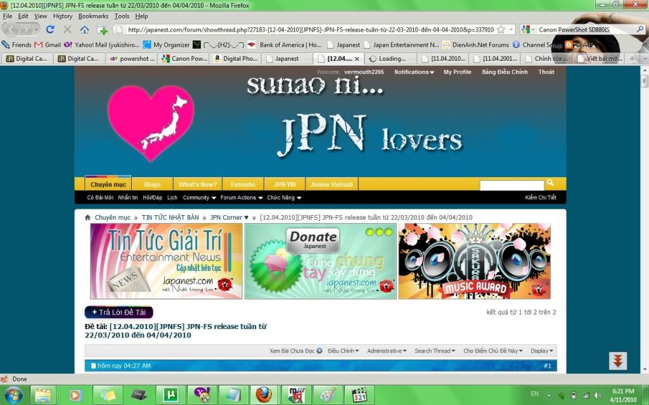This screenshot has width=649, height=405.
Task: Expand the Forum Actions dropdown
Action: coord(241,197)
